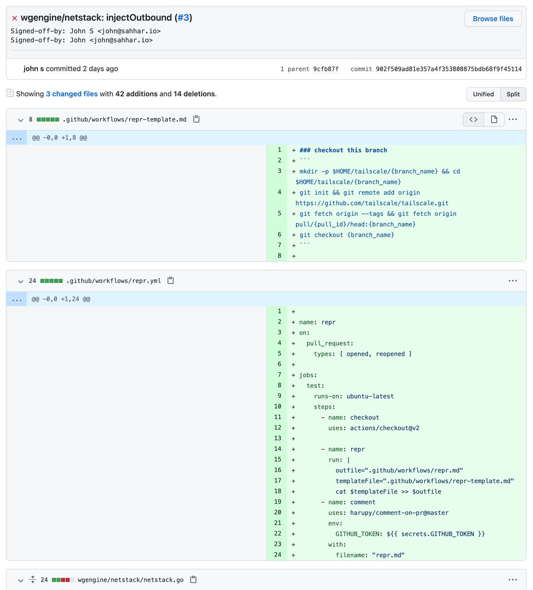Collapse the repr.yml diff
Screen dimensions: 533x590
tap(21, 281)
